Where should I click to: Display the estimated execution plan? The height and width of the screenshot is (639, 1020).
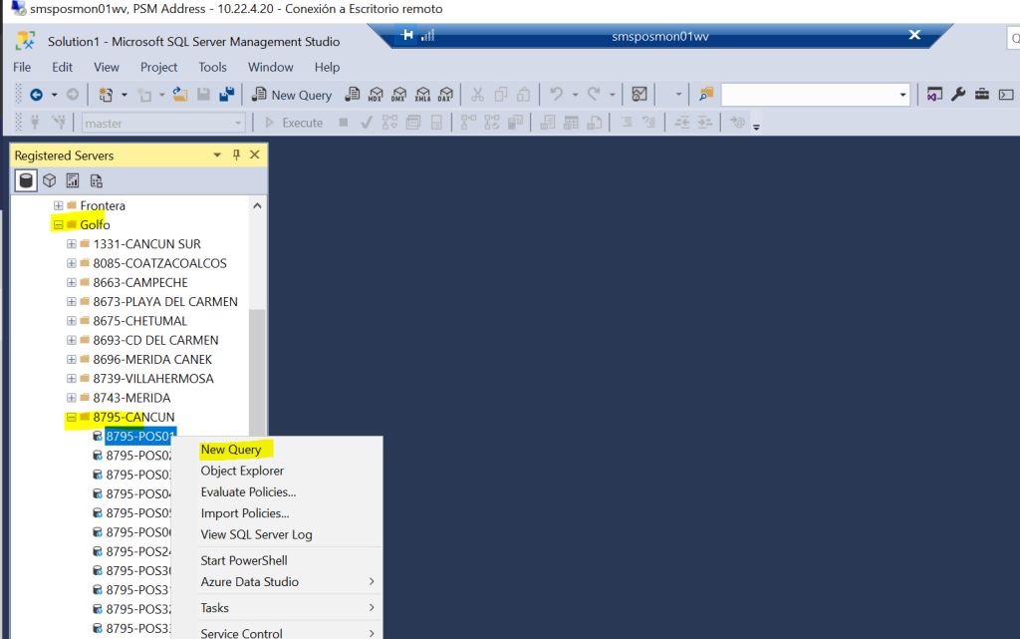(x=389, y=123)
